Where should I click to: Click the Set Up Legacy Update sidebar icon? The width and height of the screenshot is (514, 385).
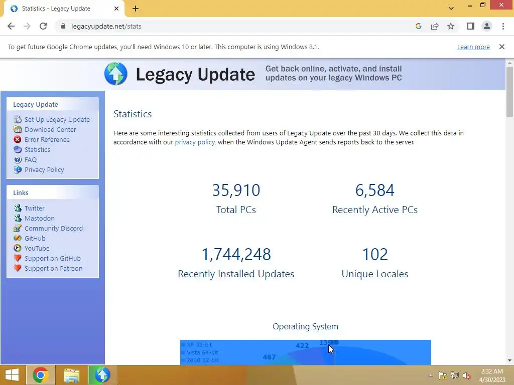(18, 119)
